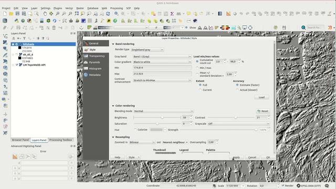The width and height of the screenshot is (336, 189).
Task: Select the Zoom In tool
Action: coord(57,14)
